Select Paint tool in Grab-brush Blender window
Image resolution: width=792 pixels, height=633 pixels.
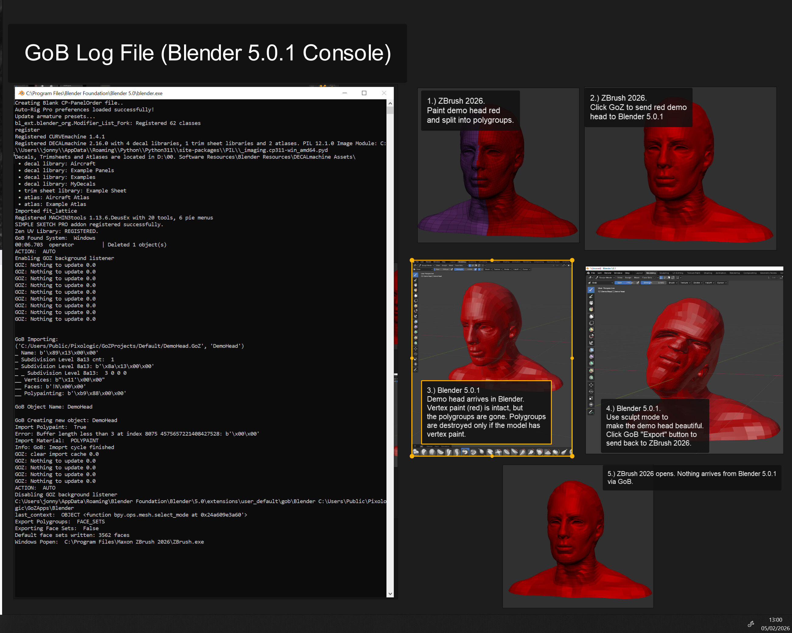click(591, 296)
